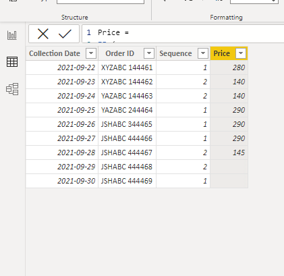284x276 pixels.
Task: Open the Collection Date filter dropdown
Action: pyautogui.click(x=91, y=53)
